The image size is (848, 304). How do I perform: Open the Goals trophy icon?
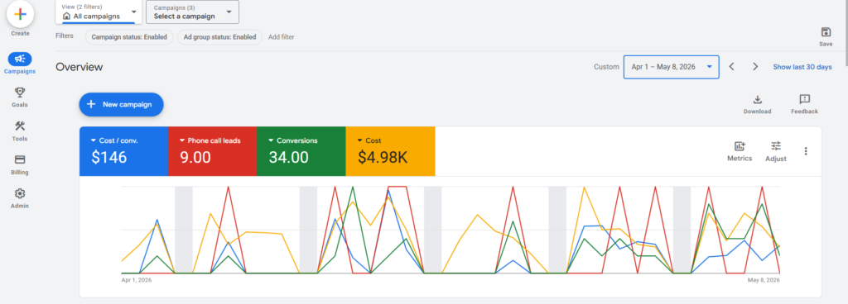tap(20, 93)
